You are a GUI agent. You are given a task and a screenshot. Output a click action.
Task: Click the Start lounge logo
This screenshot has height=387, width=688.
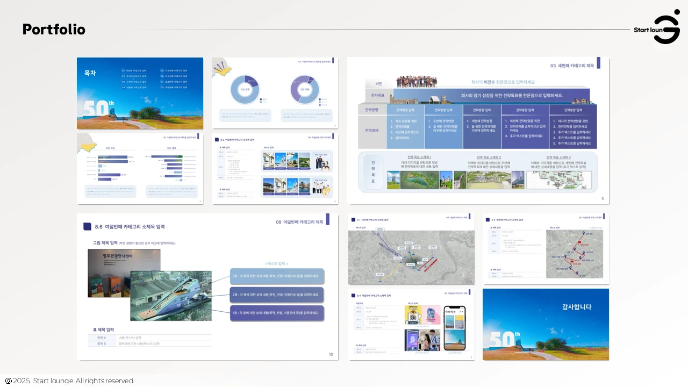[x=657, y=27]
